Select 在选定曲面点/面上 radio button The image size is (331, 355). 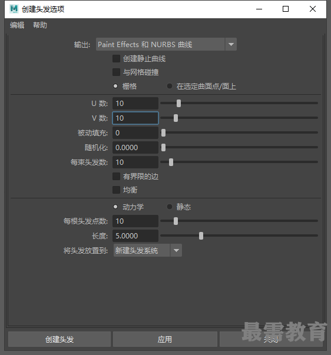coord(169,86)
